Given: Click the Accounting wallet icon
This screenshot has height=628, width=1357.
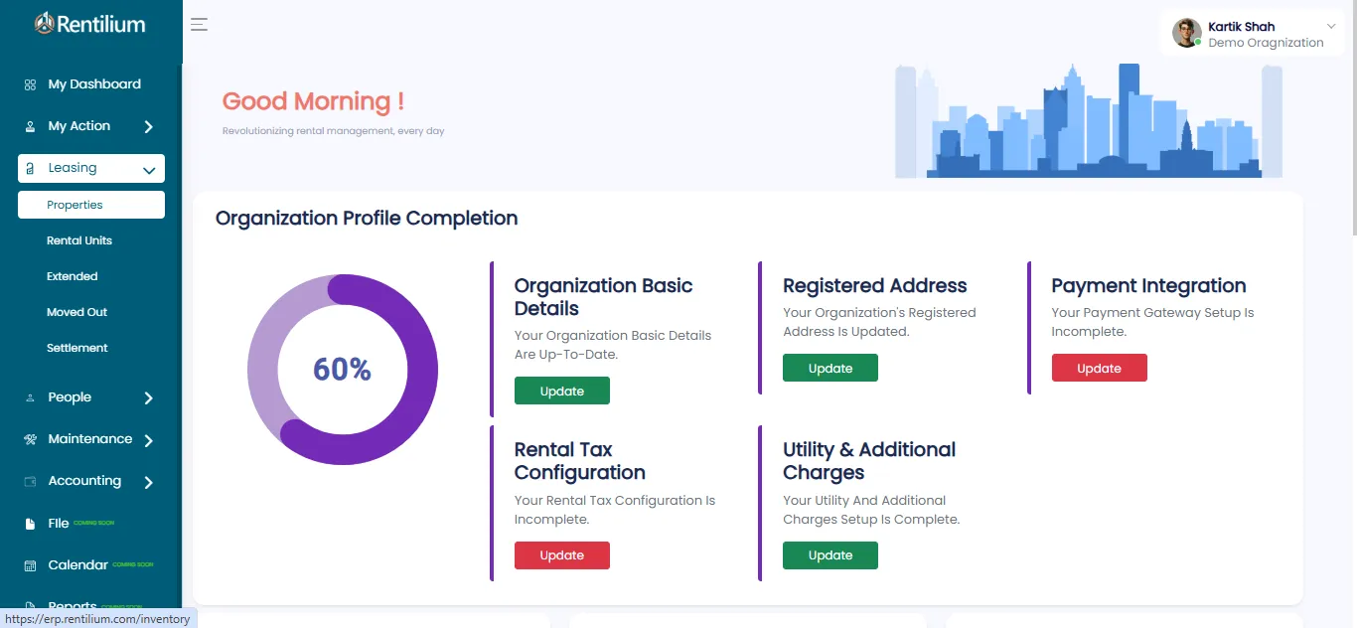Looking at the screenshot, I should [x=30, y=482].
